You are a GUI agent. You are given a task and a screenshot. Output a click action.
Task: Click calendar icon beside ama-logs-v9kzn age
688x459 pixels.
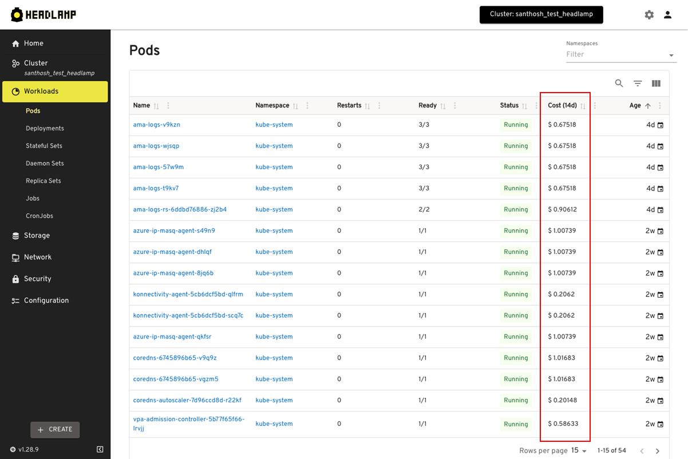[x=660, y=125]
